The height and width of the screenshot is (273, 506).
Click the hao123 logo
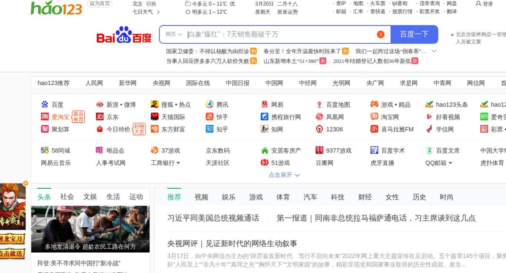point(56,8)
